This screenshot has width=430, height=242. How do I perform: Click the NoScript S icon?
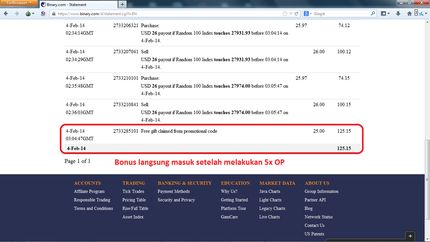point(43,14)
